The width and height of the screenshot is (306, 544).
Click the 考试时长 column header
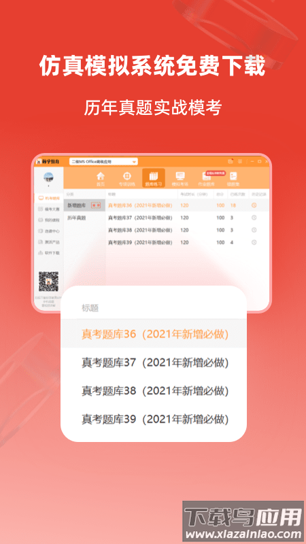194,194
